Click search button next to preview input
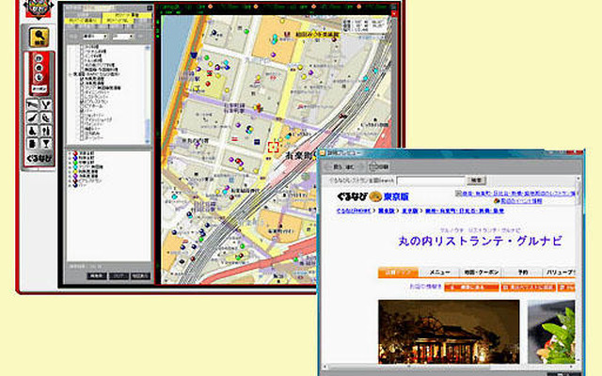This screenshot has height=376, width=602. 476,180
